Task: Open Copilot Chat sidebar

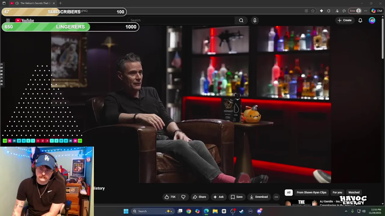Action: (377, 11)
